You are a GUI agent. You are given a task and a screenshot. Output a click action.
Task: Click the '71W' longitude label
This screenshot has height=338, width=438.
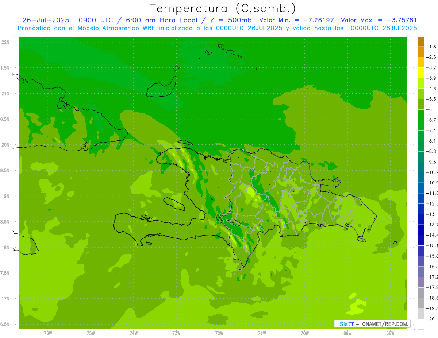coord(262,333)
